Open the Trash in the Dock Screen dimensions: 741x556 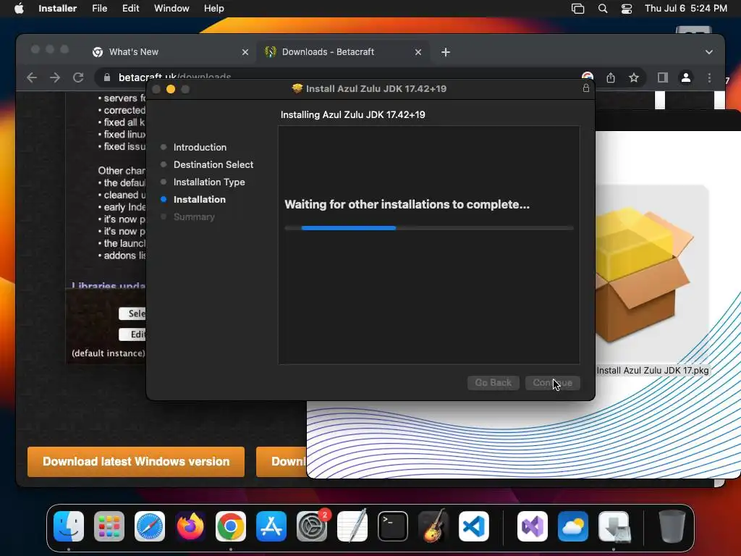click(672, 526)
